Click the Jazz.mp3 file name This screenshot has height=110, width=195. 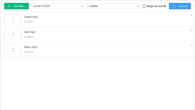pos(30,32)
